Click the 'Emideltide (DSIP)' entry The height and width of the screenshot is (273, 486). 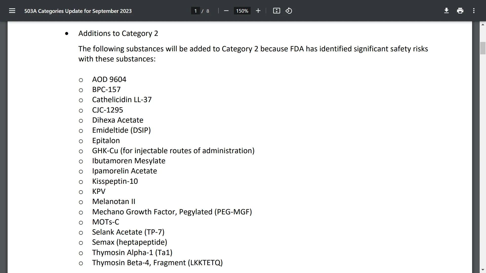(121, 130)
